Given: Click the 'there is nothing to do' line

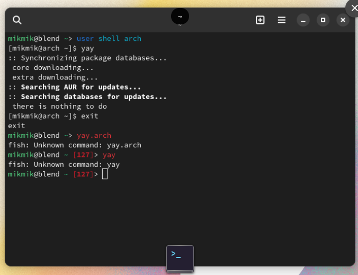Looking at the screenshot, I should click(x=59, y=107).
